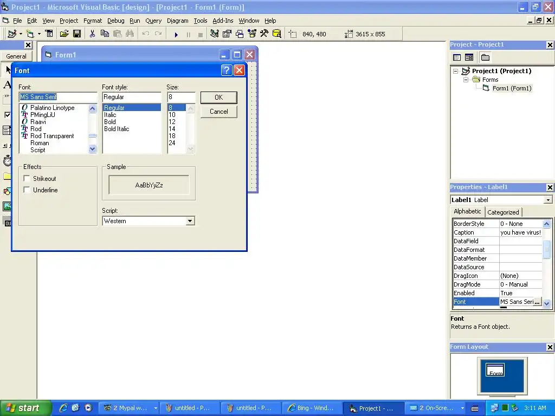Click the Find binoculars icon

click(x=130, y=34)
